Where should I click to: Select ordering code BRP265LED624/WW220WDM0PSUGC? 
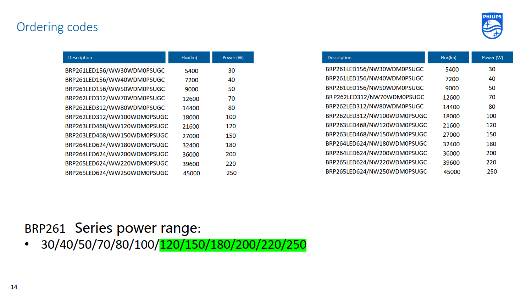(x=117, y=163)
